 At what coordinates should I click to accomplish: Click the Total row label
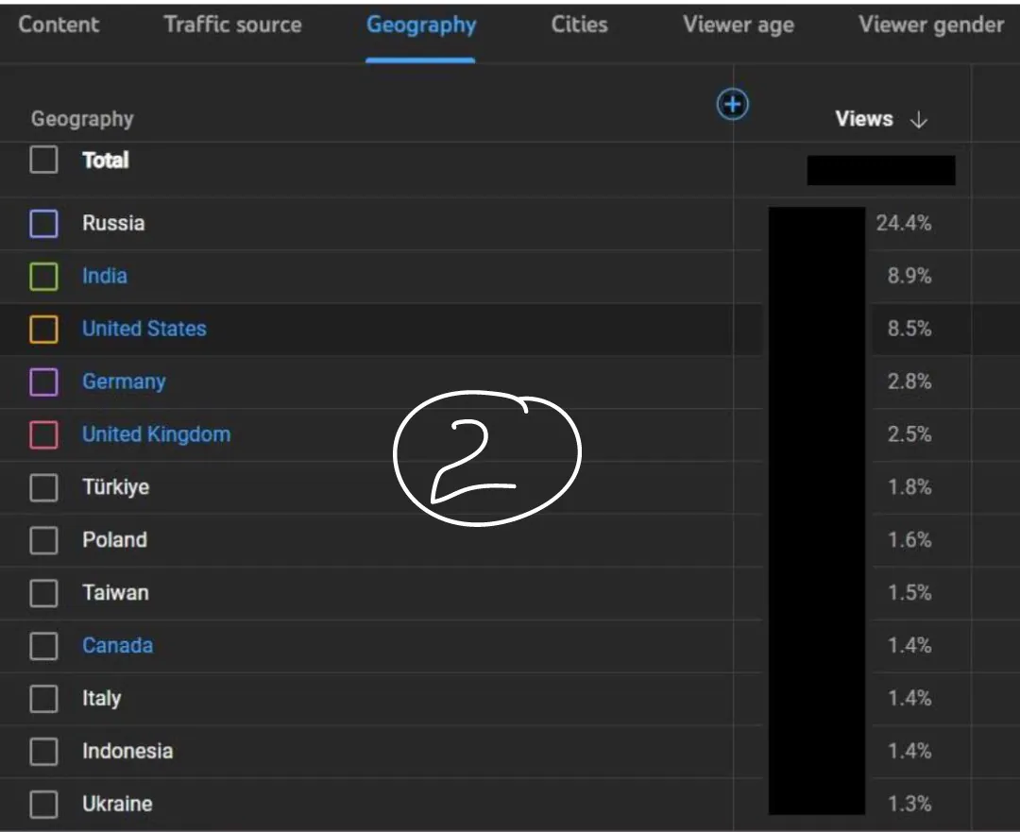coord(106,160)
